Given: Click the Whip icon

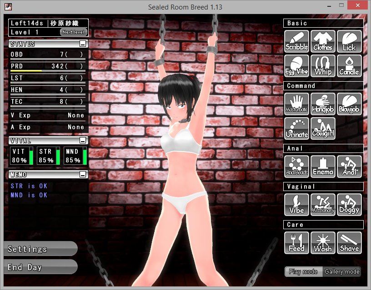Looking at the screenshot, I should [x=323, y=66].
